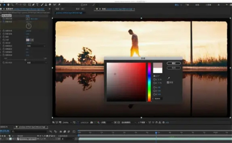Click the Reset link for the effect
This screenshot has width=232, height=143.
tap(28, 16)
